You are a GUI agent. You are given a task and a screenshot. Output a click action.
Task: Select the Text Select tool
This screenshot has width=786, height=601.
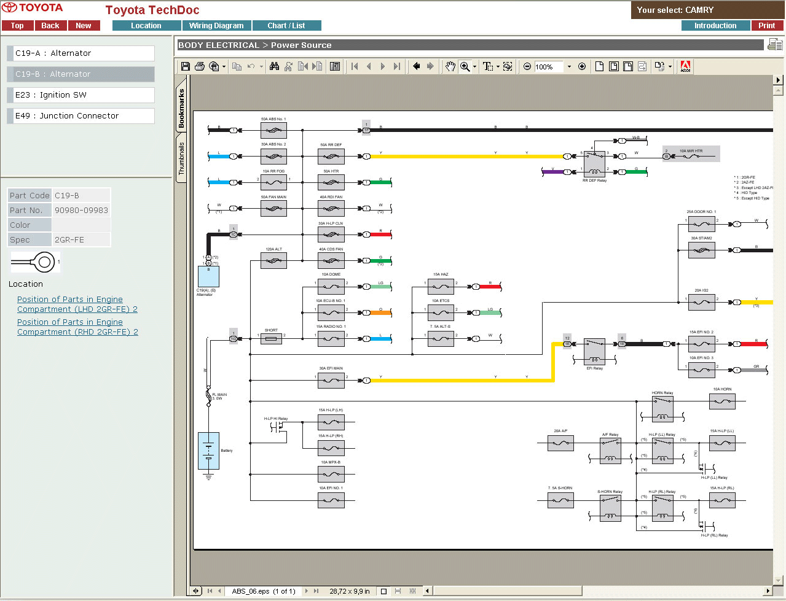(488, 66)
